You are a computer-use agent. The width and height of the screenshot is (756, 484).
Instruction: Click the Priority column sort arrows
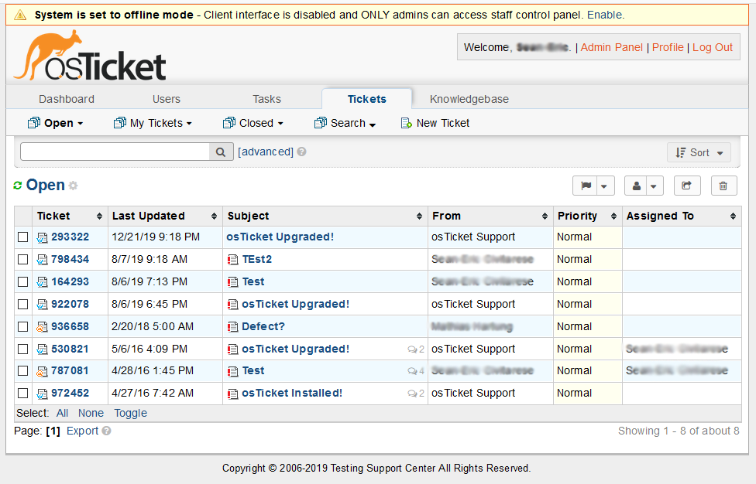(613, 216)
